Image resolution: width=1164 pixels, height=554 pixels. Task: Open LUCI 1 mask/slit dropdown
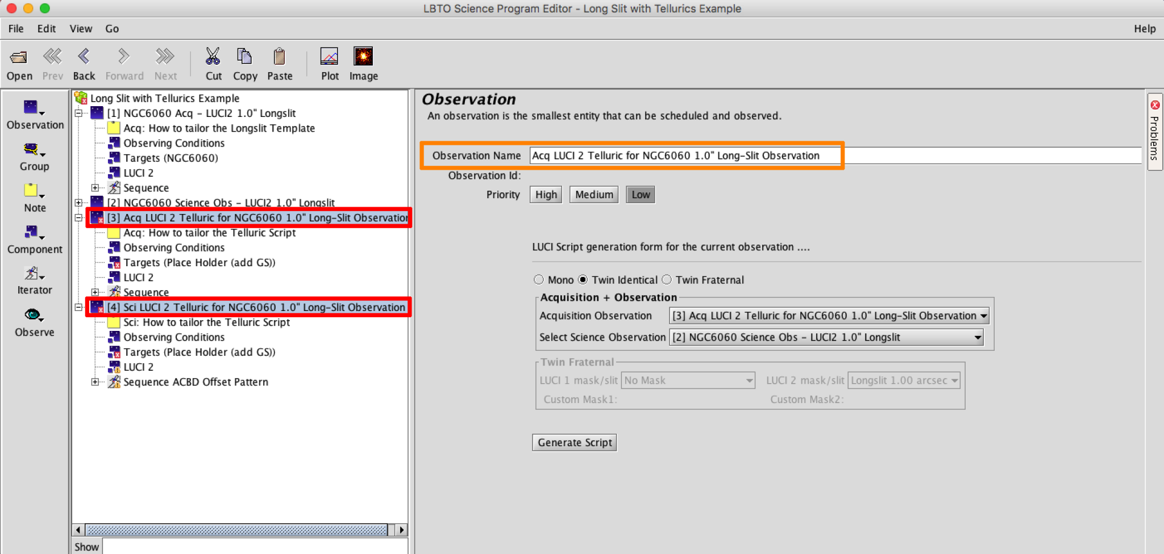688,380
